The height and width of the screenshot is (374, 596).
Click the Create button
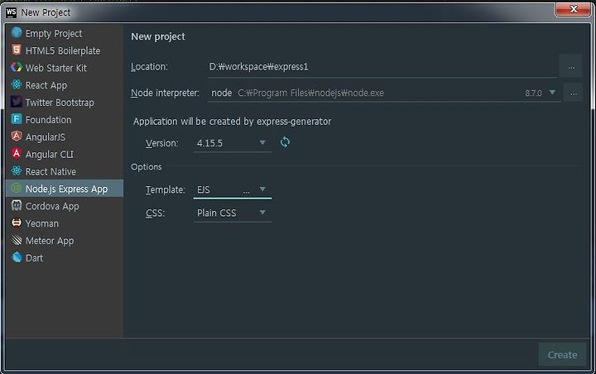pyautogui.click(x=562, y=355)
